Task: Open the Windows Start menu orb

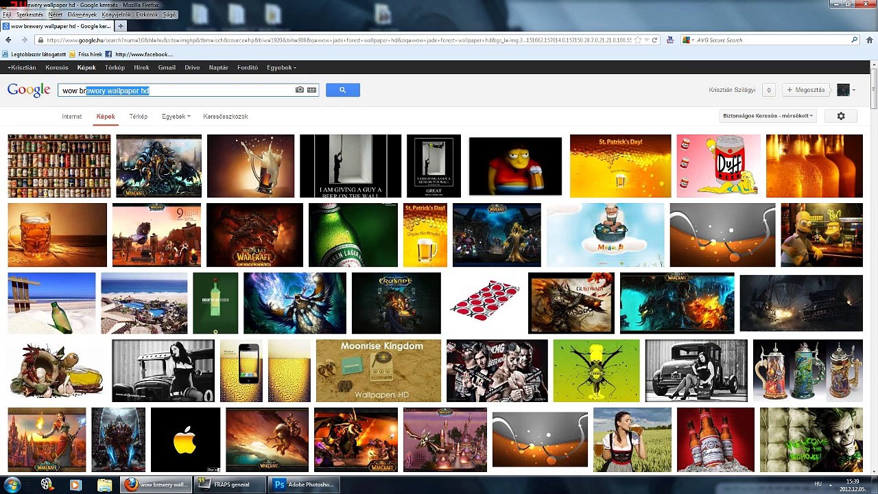Action: point(12,484)
